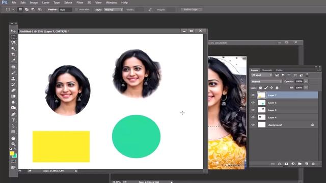This screenshot has height=183, width=326.
Task: Select the Quick Selection tool
Action: (x=13, y=49)
